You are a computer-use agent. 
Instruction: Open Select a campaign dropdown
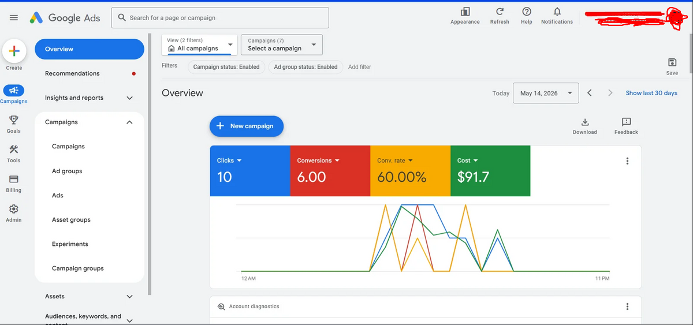point(282,44)
